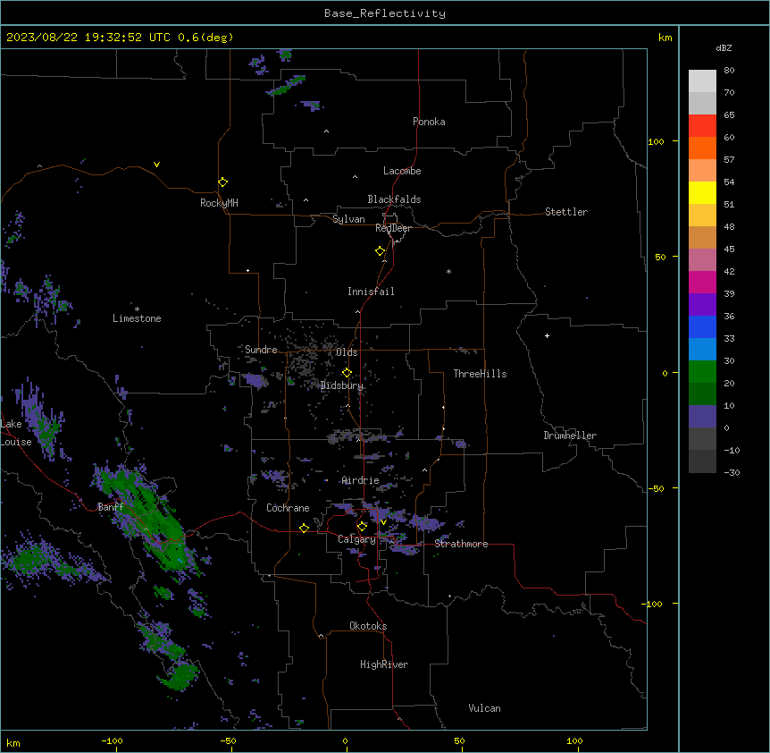Click the Airdrie label
Screen dimensions: 770x753
pos(360,480)
